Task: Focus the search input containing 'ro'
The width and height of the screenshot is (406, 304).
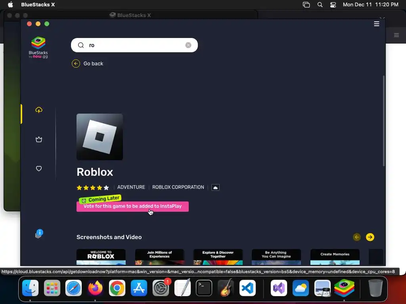Action: (134, 45)
